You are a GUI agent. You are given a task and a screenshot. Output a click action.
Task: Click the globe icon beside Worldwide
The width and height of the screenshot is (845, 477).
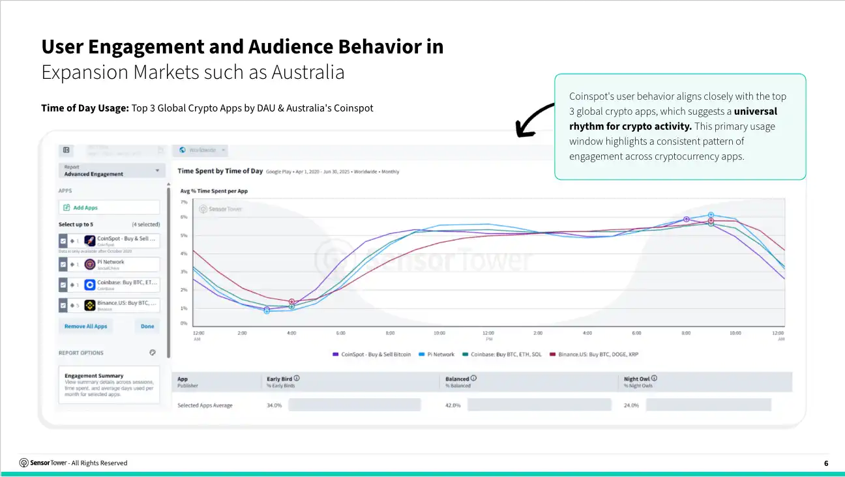pos(183,150)
